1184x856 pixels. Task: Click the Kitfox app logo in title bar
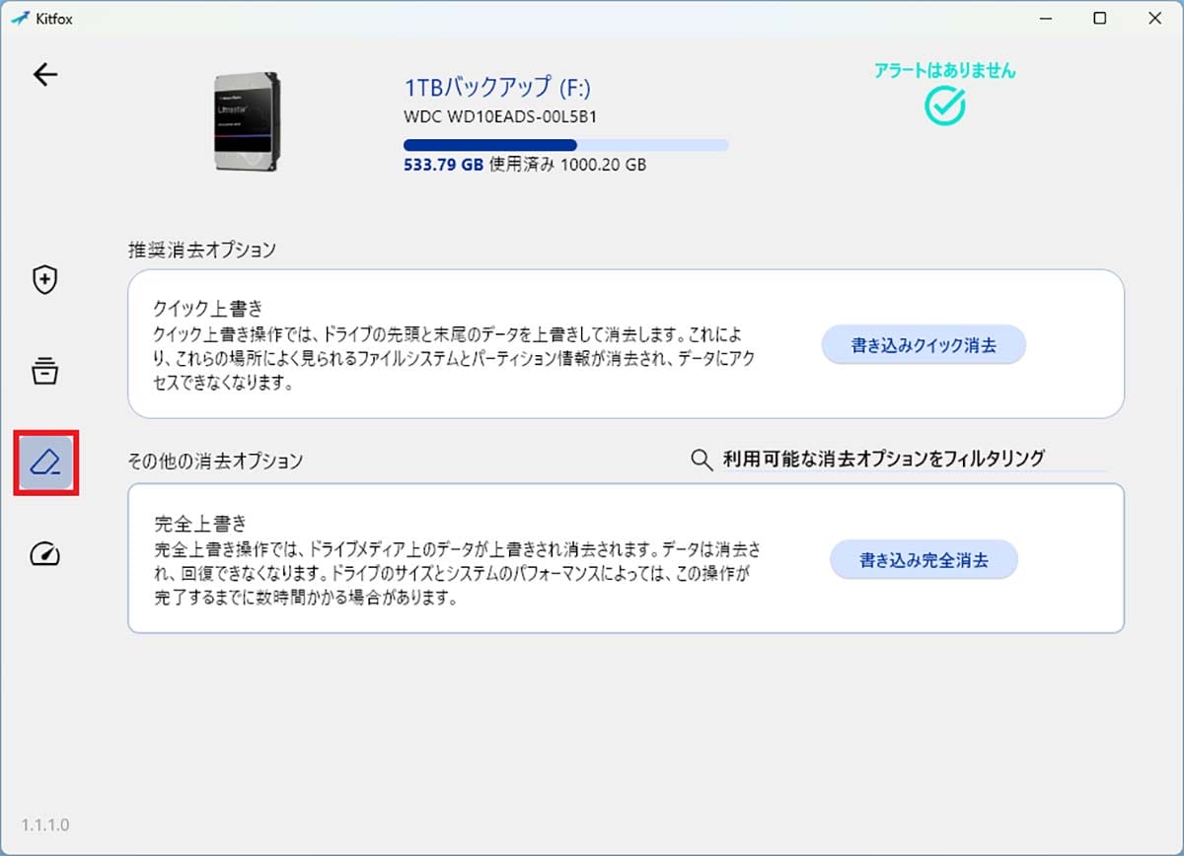[x=20, y=19]
